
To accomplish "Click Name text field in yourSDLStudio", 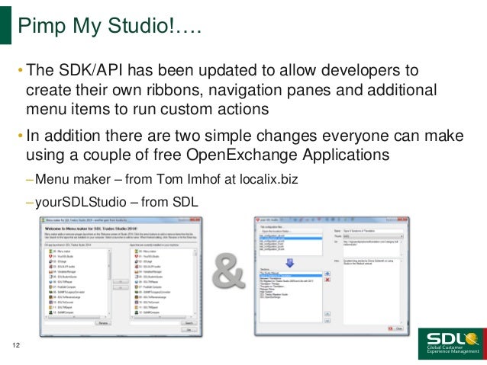I will (x=373, y=231).
